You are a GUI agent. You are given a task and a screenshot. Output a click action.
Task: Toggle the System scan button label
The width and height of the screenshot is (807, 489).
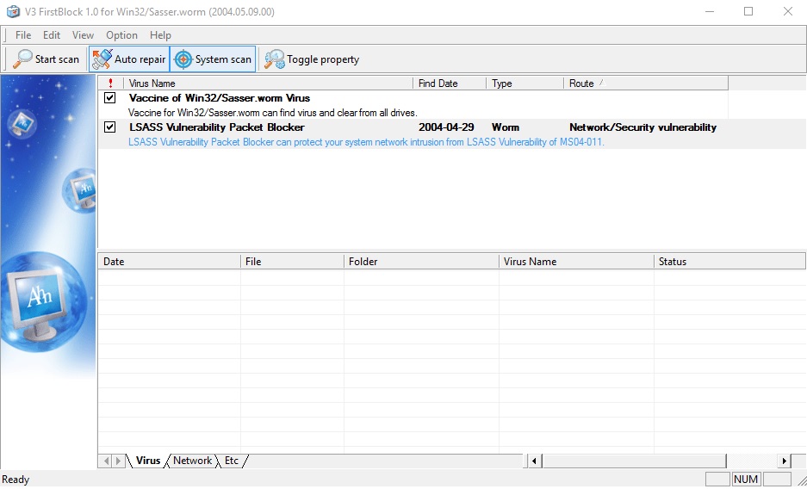(223, 59)
